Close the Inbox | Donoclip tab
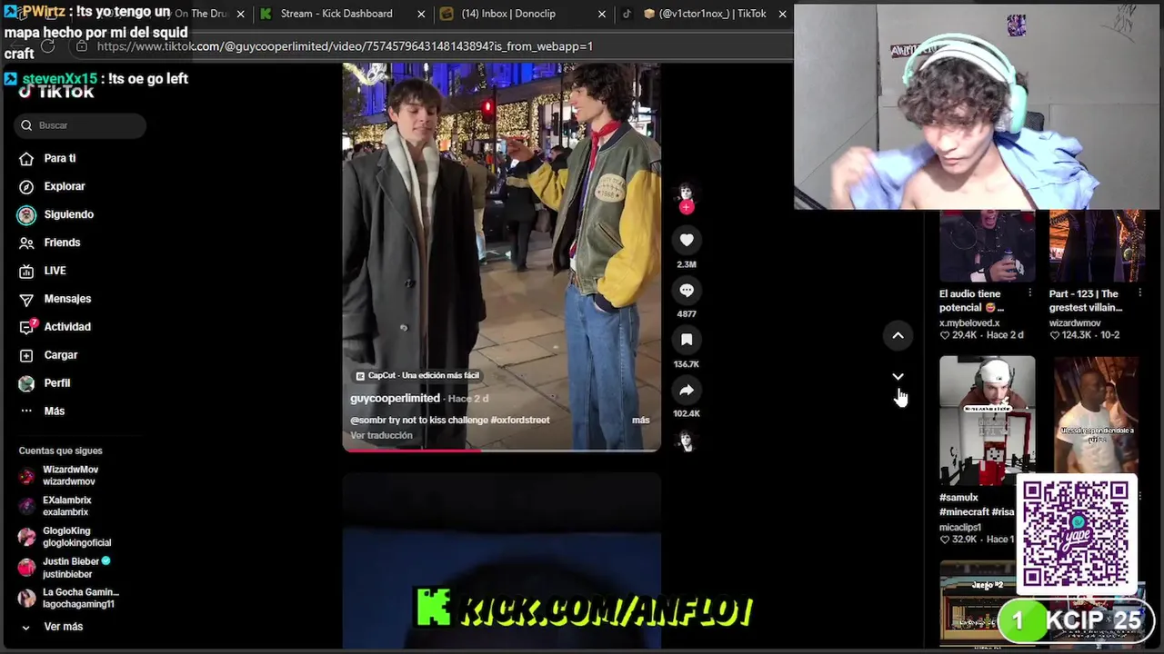 click(602, 14)
